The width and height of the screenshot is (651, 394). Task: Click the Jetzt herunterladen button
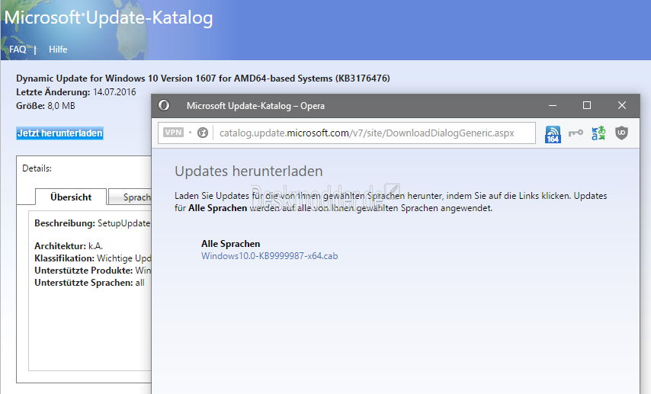[x=59, y=133]
